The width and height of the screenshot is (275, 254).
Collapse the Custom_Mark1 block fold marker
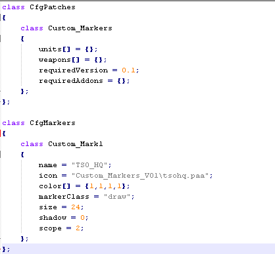pos(1,155)
